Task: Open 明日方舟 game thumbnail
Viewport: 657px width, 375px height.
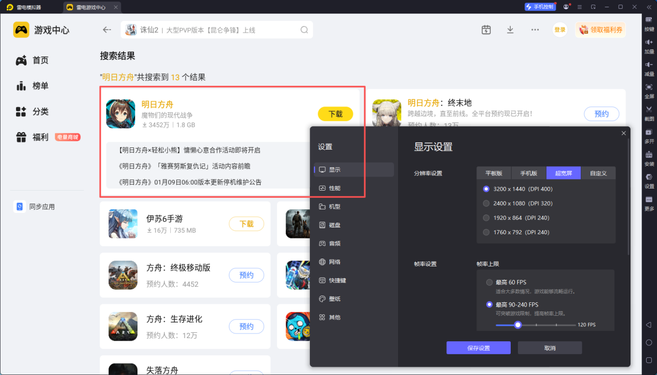Action: pos(120,114)
